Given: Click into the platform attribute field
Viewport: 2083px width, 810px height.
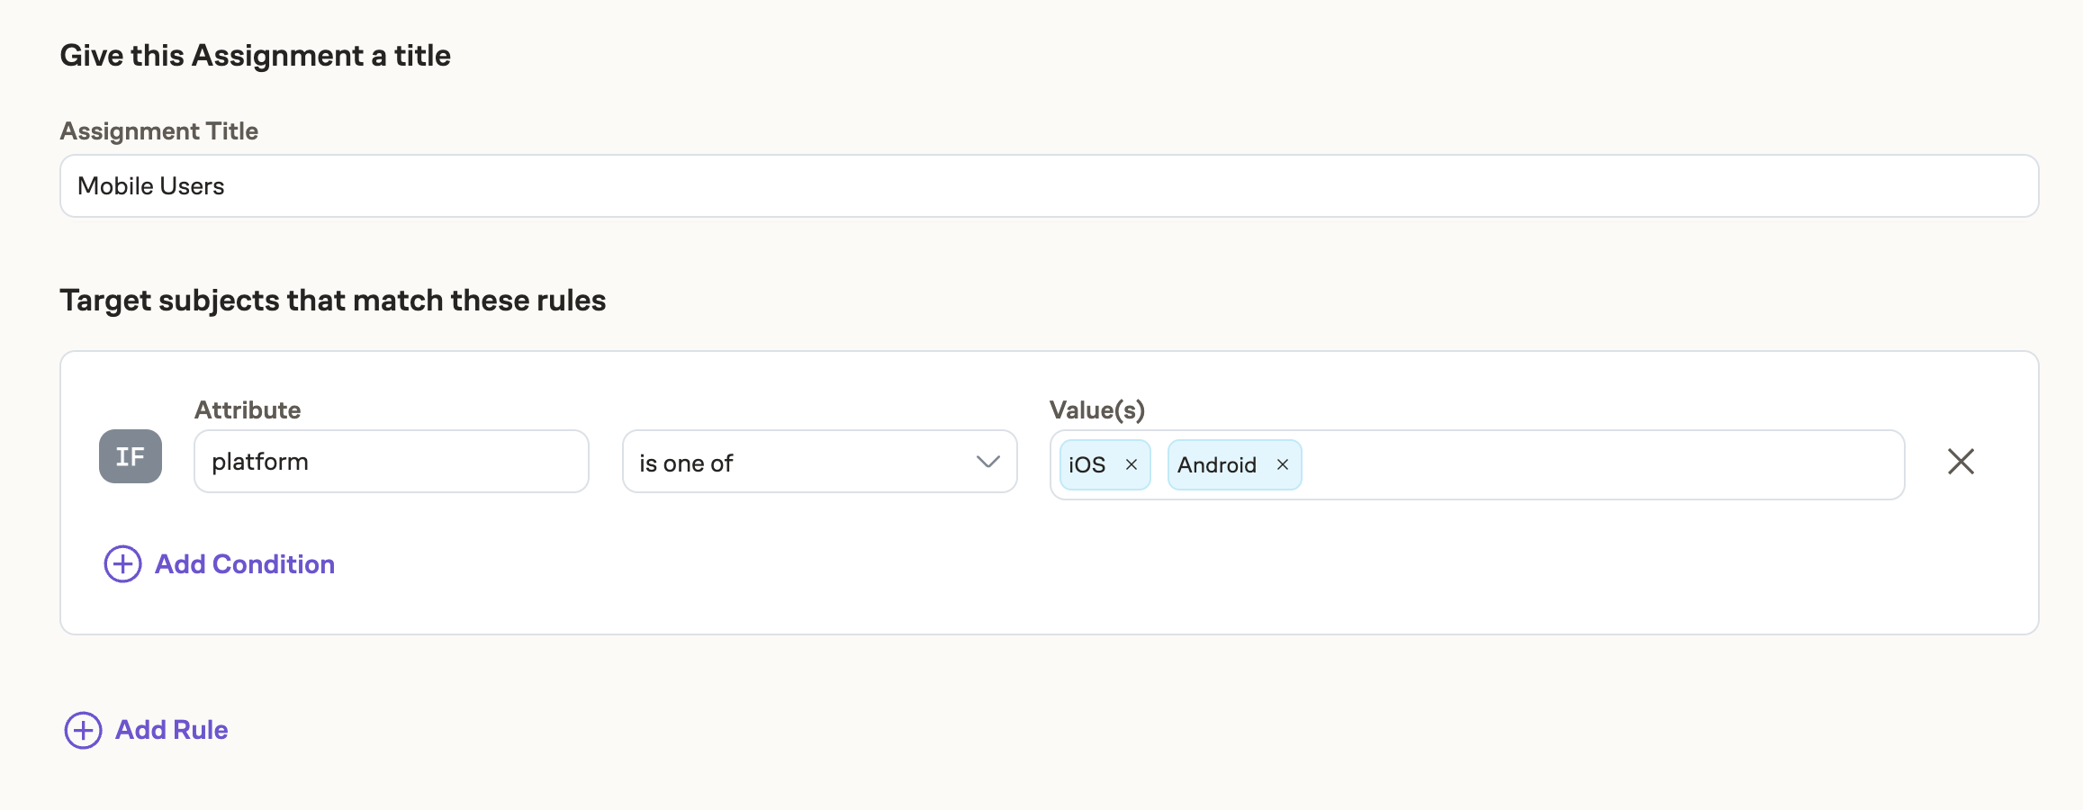Looking at the screenshot, I should coord(391,462).
